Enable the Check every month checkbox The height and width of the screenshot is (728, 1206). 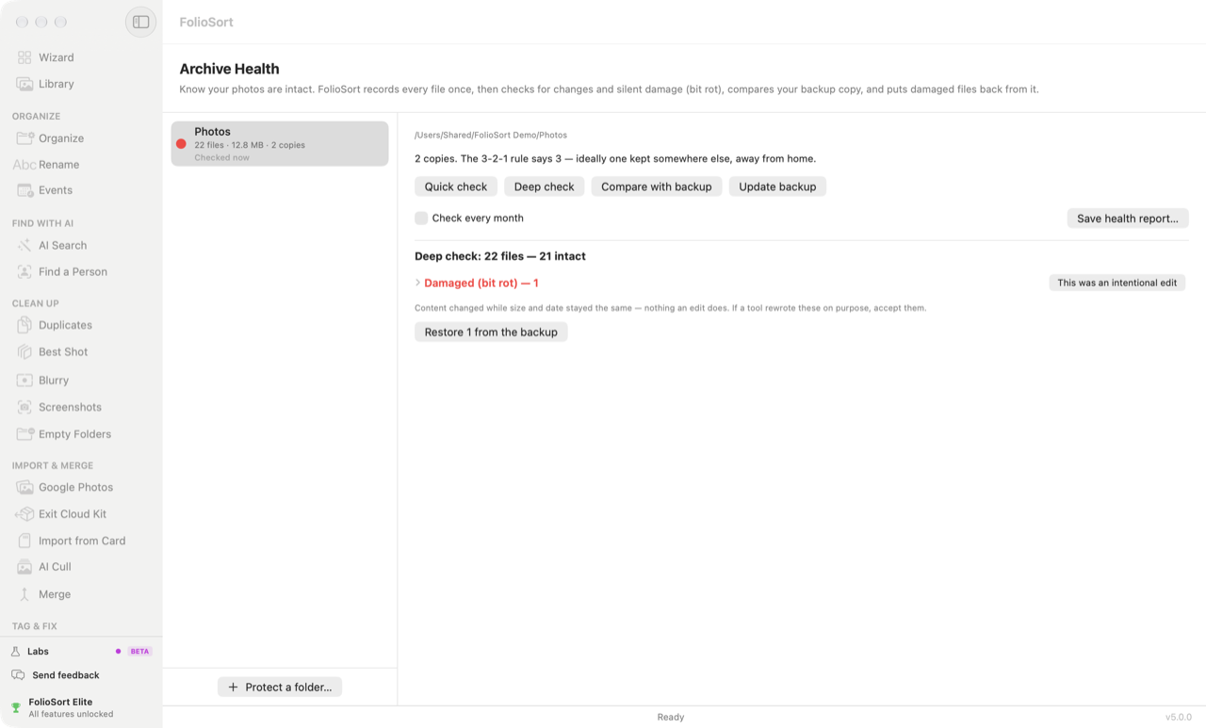[x=421, y=218]
